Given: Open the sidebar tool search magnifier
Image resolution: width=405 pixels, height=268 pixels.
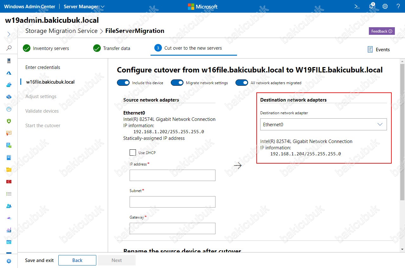Looking at the screenshot, I should pyautogui.click(x=9, y=48).
